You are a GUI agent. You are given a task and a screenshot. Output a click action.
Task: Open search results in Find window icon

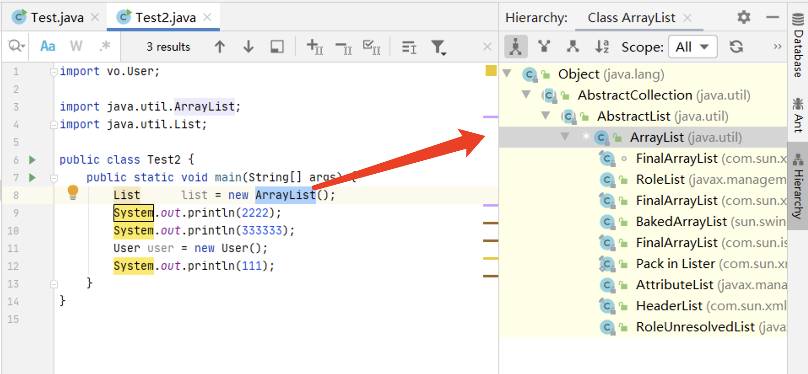(x=277, y=47)
